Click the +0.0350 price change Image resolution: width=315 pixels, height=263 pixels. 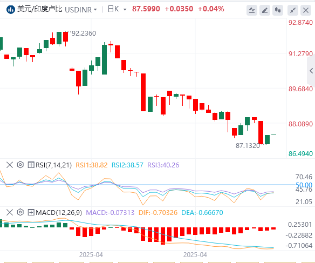coord(179,9)
